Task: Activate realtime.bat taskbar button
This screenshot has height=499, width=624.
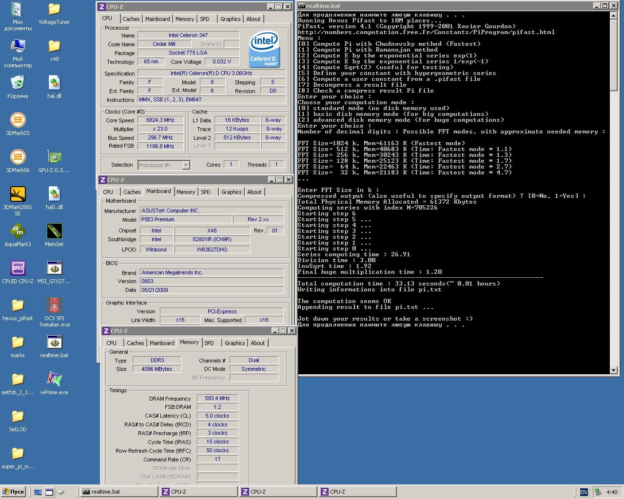Action: click(118, 492)
